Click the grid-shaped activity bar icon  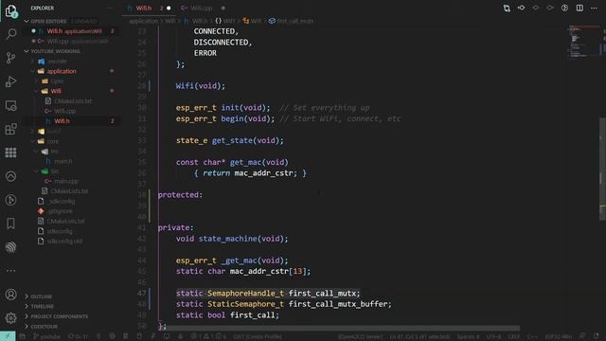point(11,153)
